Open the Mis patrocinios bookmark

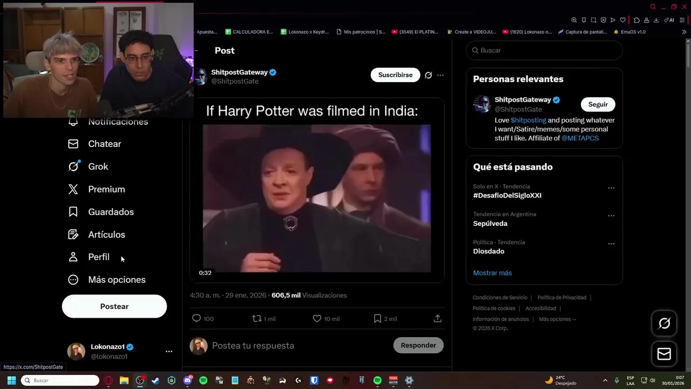[361, 32]
